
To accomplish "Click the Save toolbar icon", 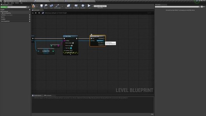I will pyautogui.click(x=42, y=6).
